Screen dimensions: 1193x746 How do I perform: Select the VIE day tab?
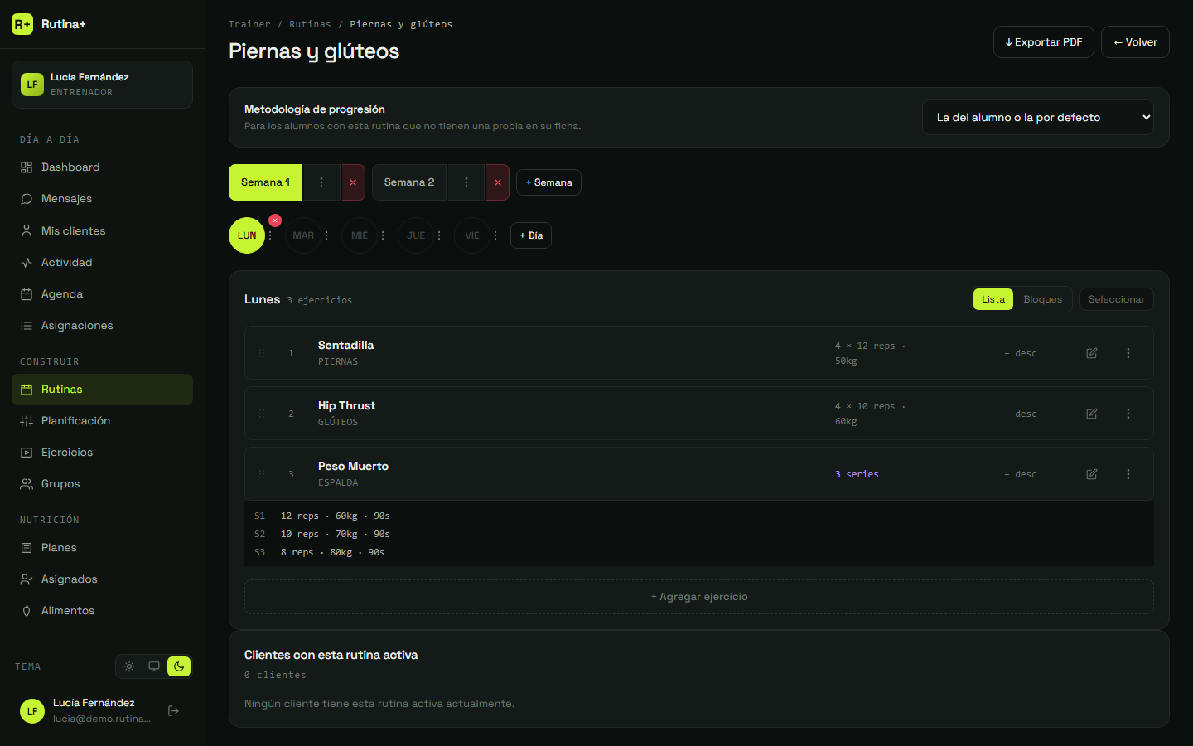click(472, 235)
